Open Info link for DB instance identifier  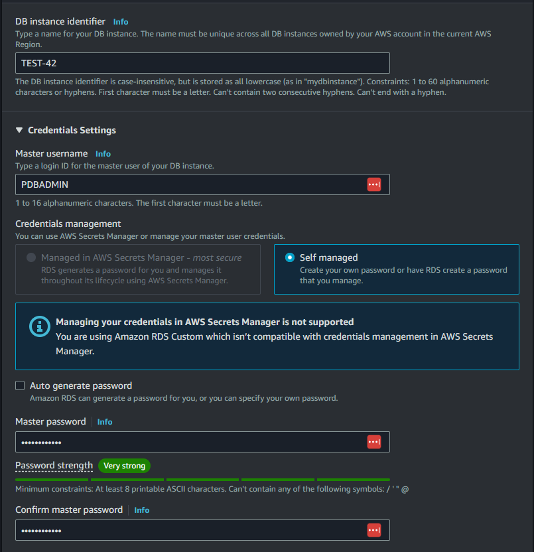pos(121,22)
